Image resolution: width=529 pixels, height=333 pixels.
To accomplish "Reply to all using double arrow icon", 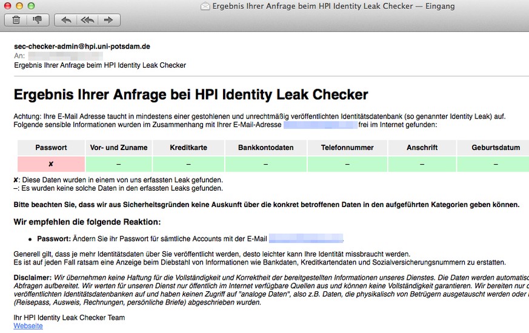I will click(x=87, y=20).
